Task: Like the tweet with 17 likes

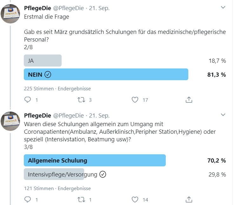Action: 135,100
